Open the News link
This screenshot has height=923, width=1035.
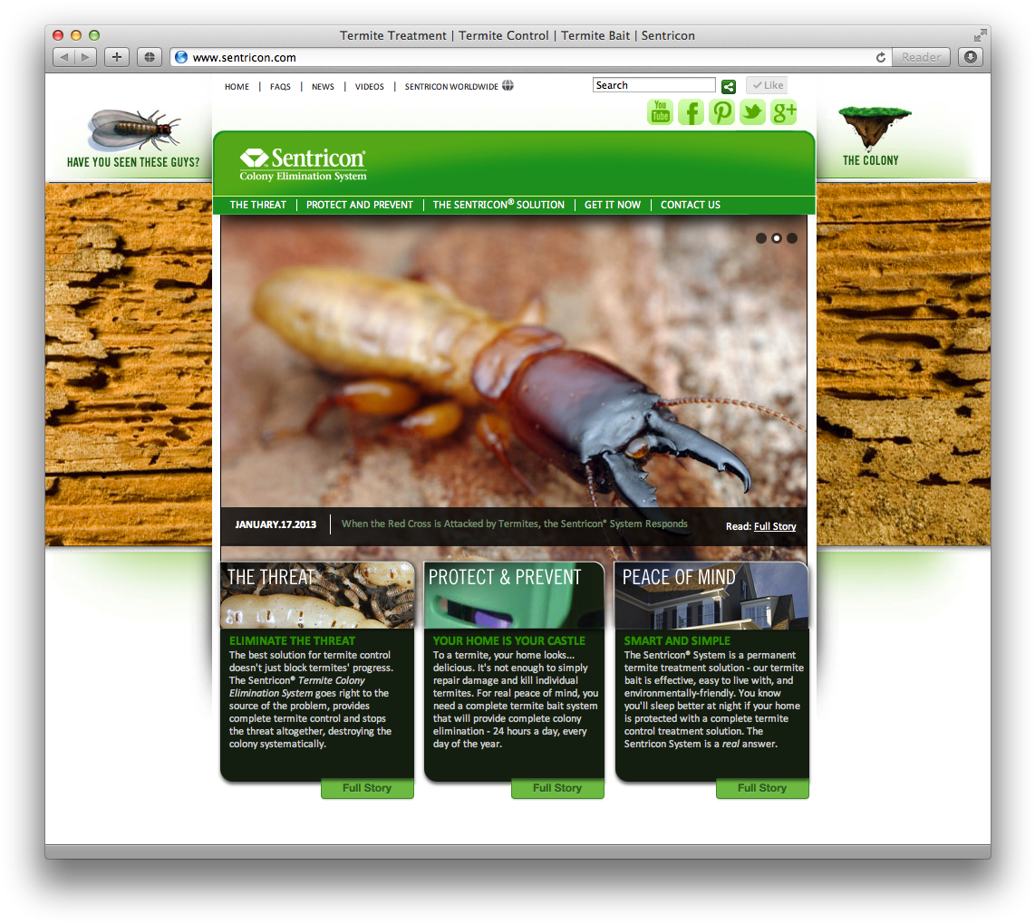323,86
